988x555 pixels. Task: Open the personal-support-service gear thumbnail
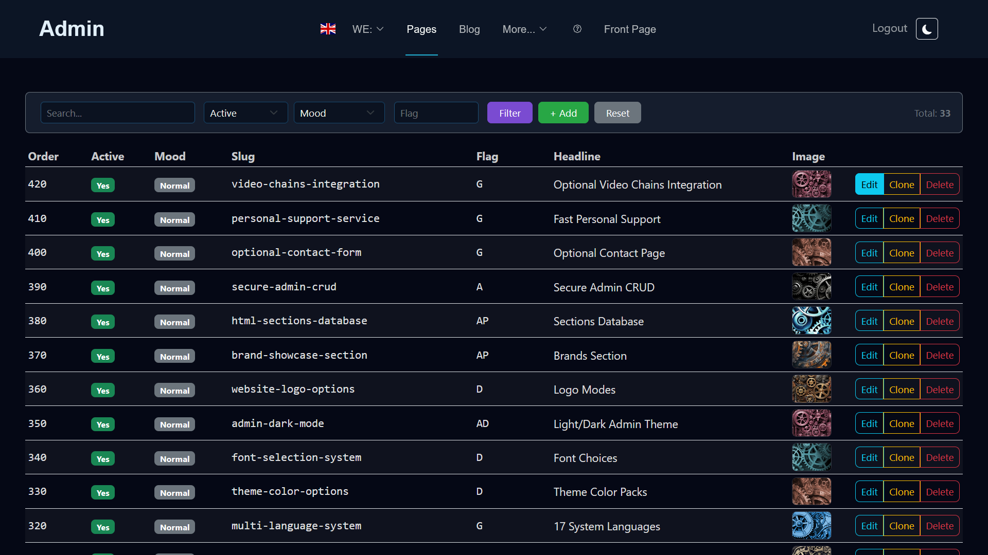pyautogui.click(x=811, y=218)
